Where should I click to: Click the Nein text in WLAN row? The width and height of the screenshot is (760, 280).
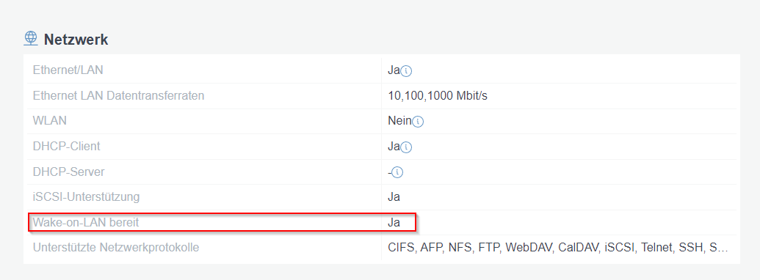click(399, 121)
